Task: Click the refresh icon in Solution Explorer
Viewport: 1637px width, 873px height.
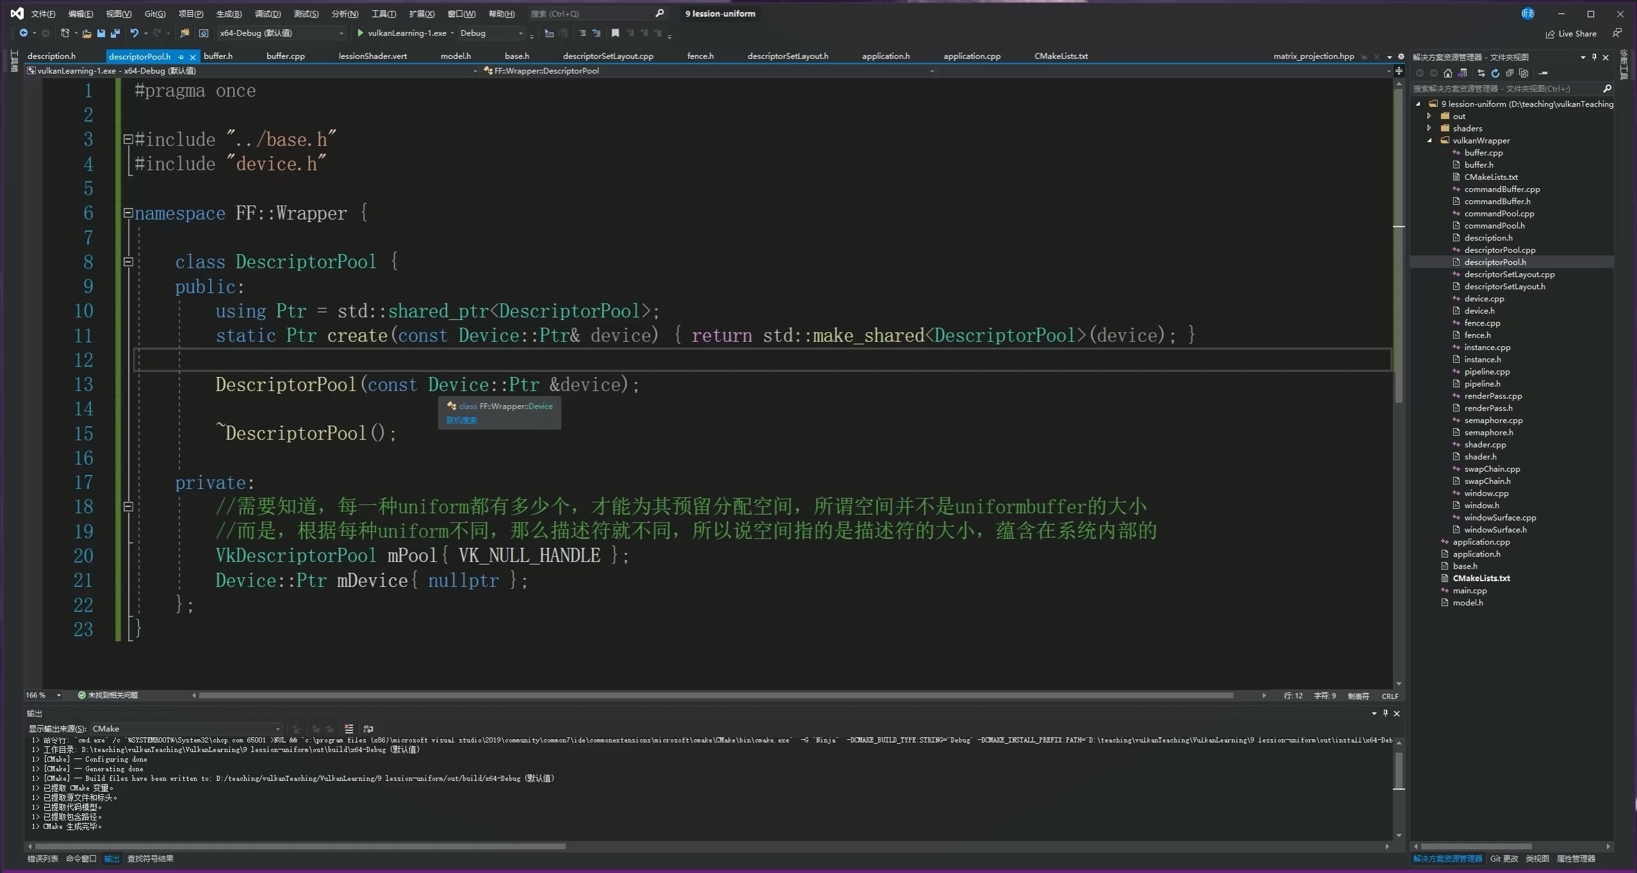Action: (1495, 73)
